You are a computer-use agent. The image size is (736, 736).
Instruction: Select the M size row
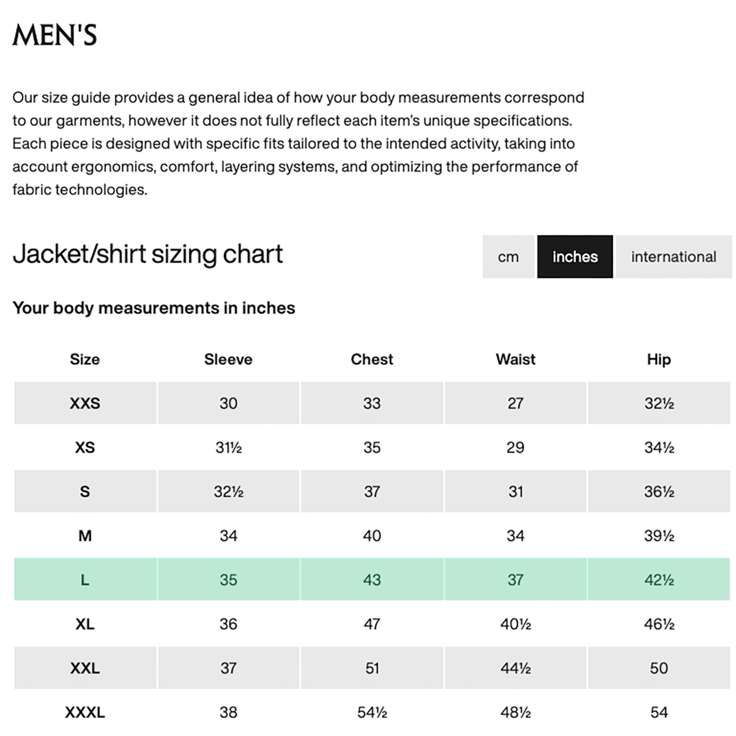pyautogui.click(x=372, y=535)
